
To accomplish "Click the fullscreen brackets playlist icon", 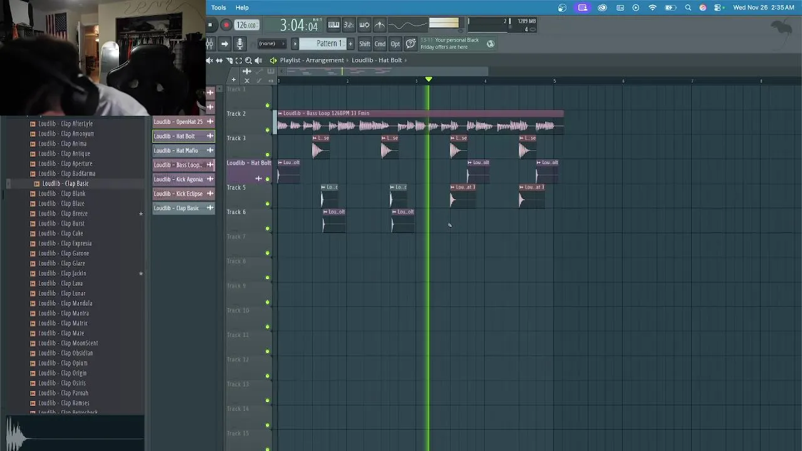I will tap(239, 60).
